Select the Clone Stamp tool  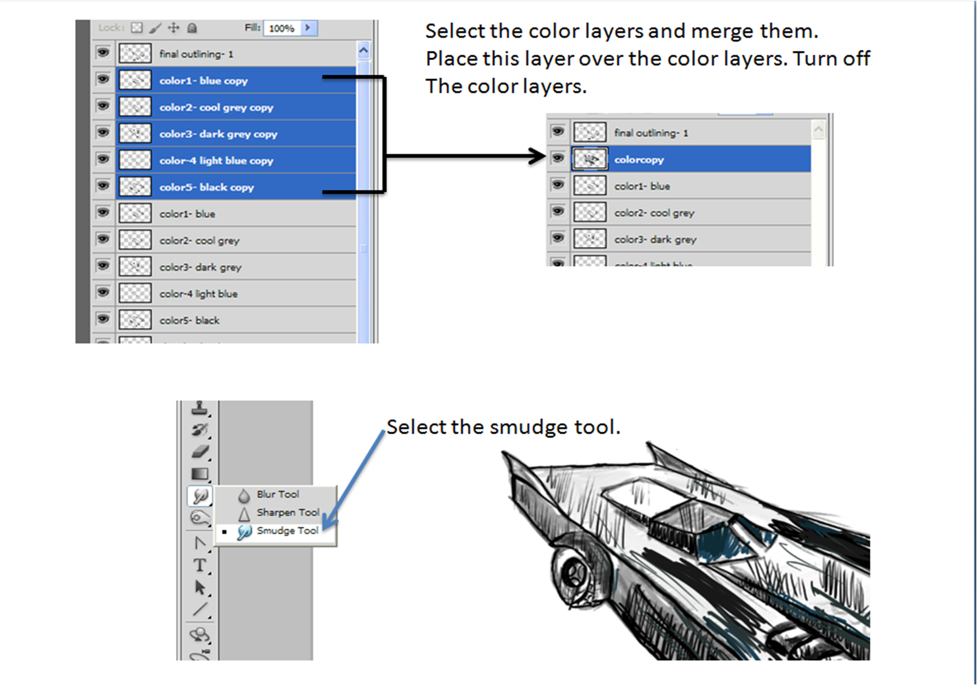click(200, 409)
